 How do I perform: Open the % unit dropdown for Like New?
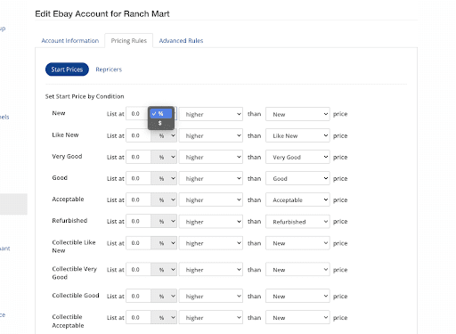tap(164, 135)
